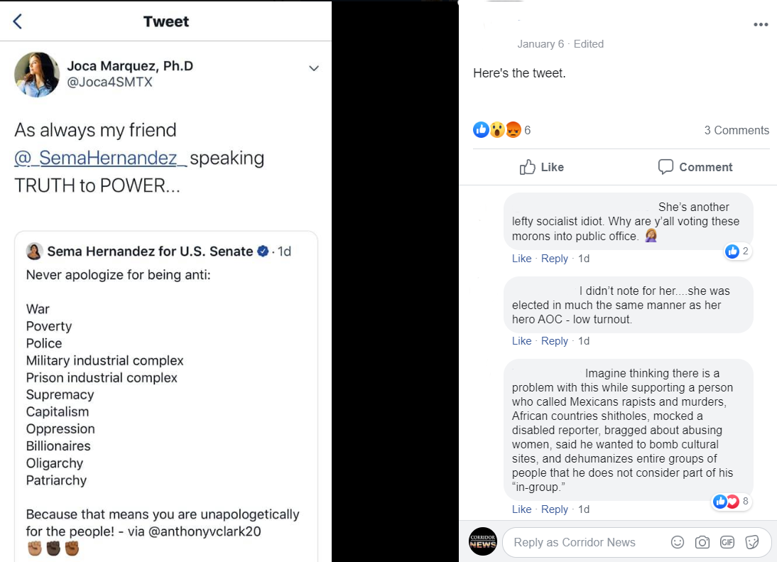Open the @_SemaHernandez_ mention link
Viewport: 777px width, 562px height.
click(100, 158)
